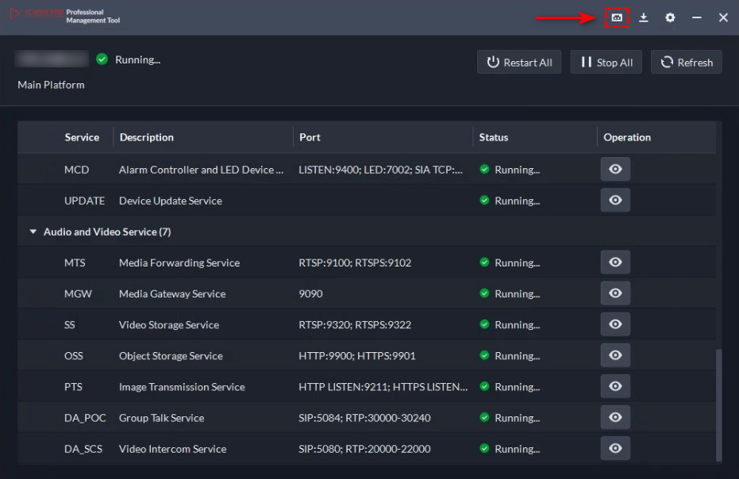
Task: Select the DA_SCS service name
Action: point(83,450)
